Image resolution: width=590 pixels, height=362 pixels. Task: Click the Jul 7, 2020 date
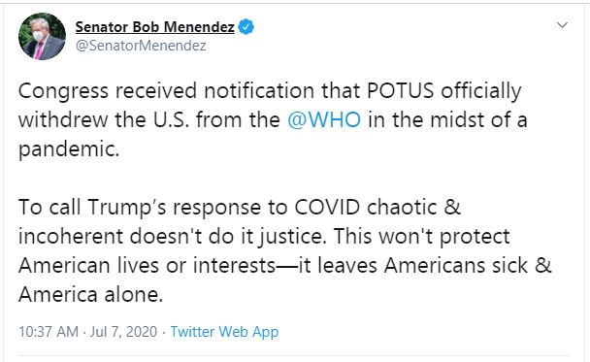click(x=123, y=332)
